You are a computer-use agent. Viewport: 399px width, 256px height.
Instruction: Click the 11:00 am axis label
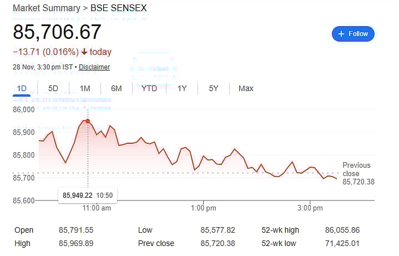pos(97,208)
